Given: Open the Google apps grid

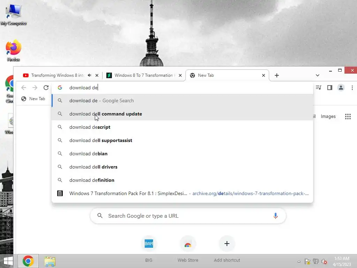Looking at the screenshot, I should pyautogui.click(x=348, y=117).
